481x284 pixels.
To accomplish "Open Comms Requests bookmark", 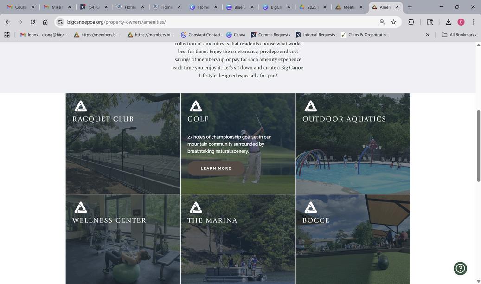I will [270, 35].
